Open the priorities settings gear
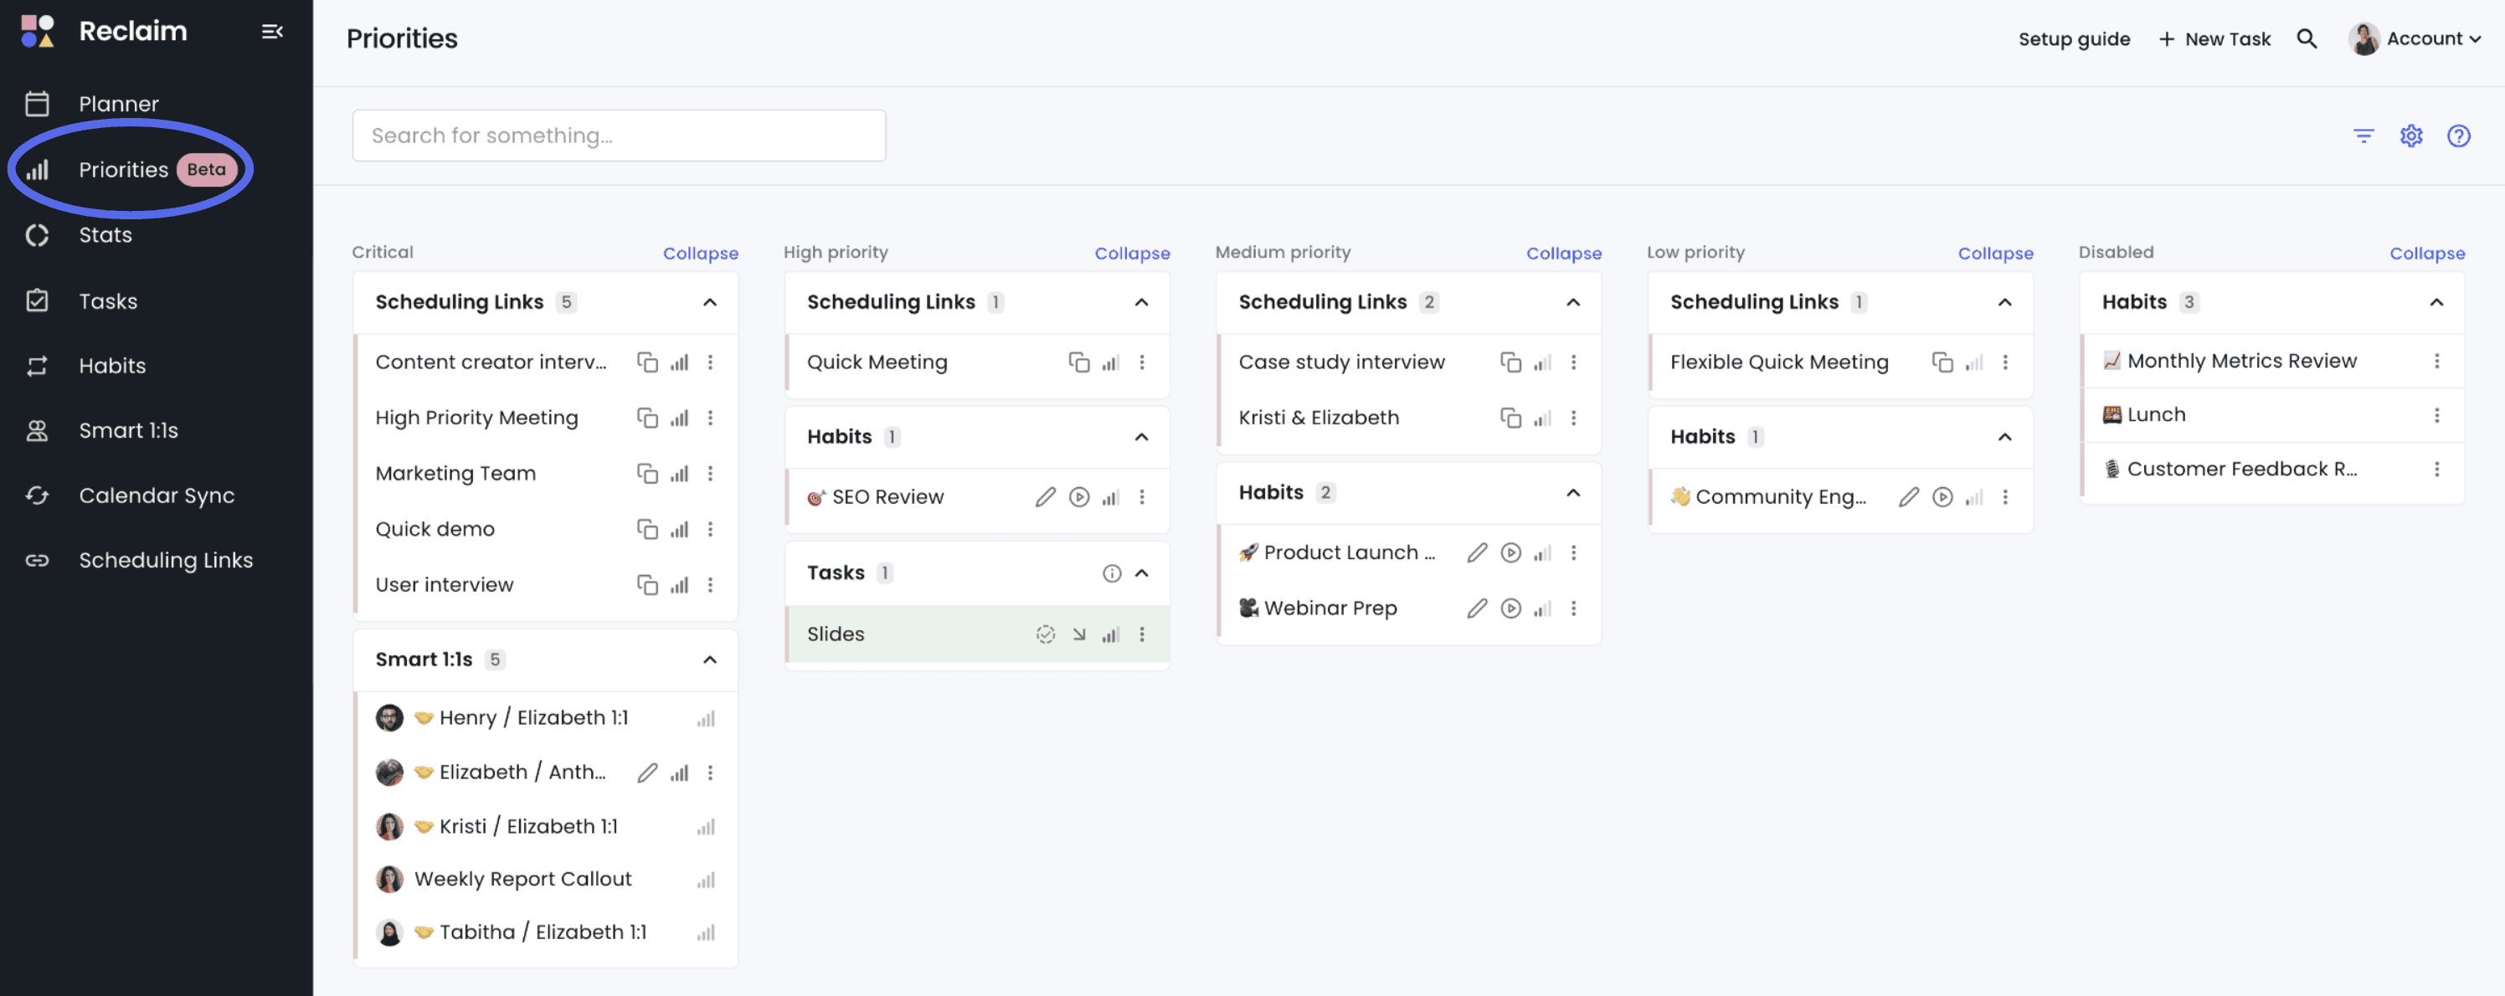Screen dimensions: 2505x996 tap(2410, 136)
